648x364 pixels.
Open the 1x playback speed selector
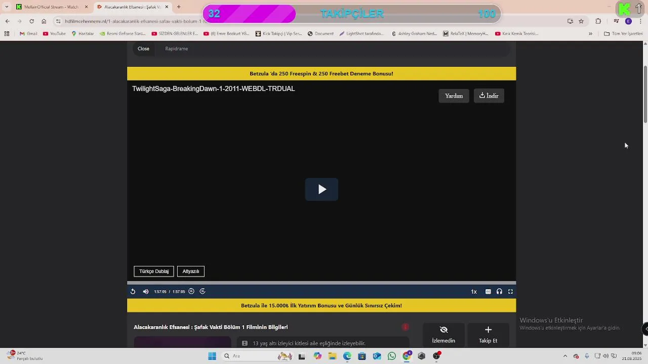click(x=474, y=292)
